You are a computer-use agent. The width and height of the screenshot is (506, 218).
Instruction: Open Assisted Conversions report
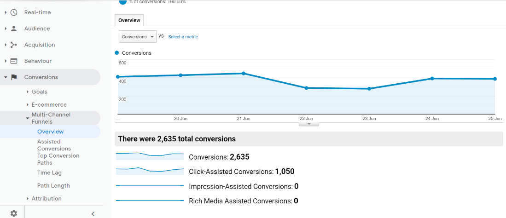pyautogui.click(x=54, y=145)
